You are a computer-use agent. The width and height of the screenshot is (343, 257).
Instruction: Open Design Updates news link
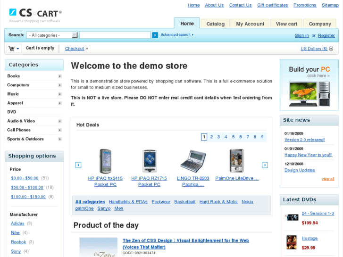tap(300, 170)
